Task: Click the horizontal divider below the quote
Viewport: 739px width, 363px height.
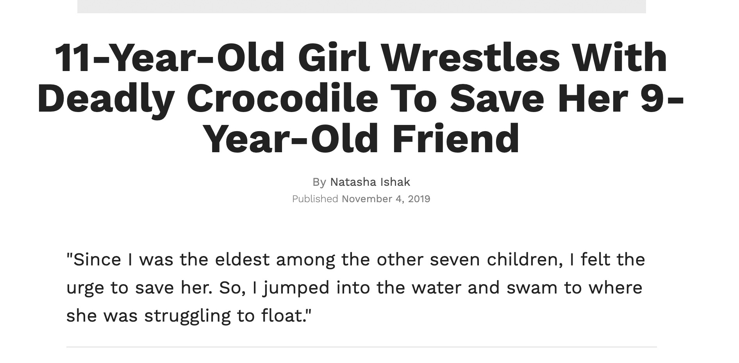Action: pyautogui.click(x=361, y=347)
